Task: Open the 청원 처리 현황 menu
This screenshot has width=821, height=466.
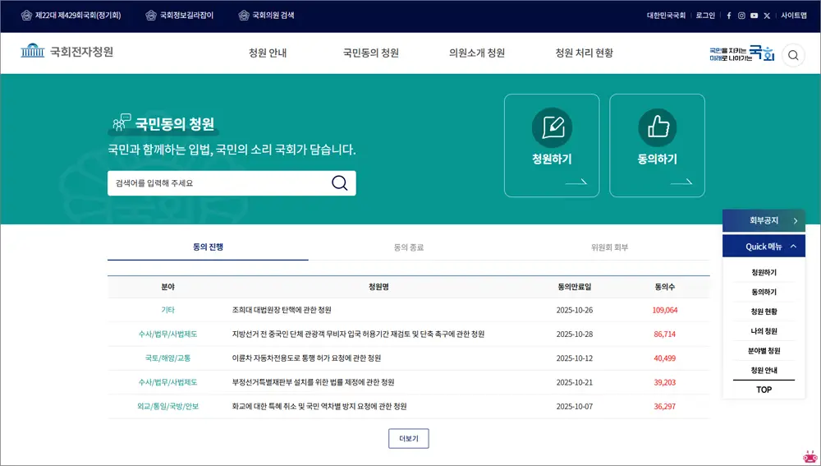Action: [x=585, y=53]
